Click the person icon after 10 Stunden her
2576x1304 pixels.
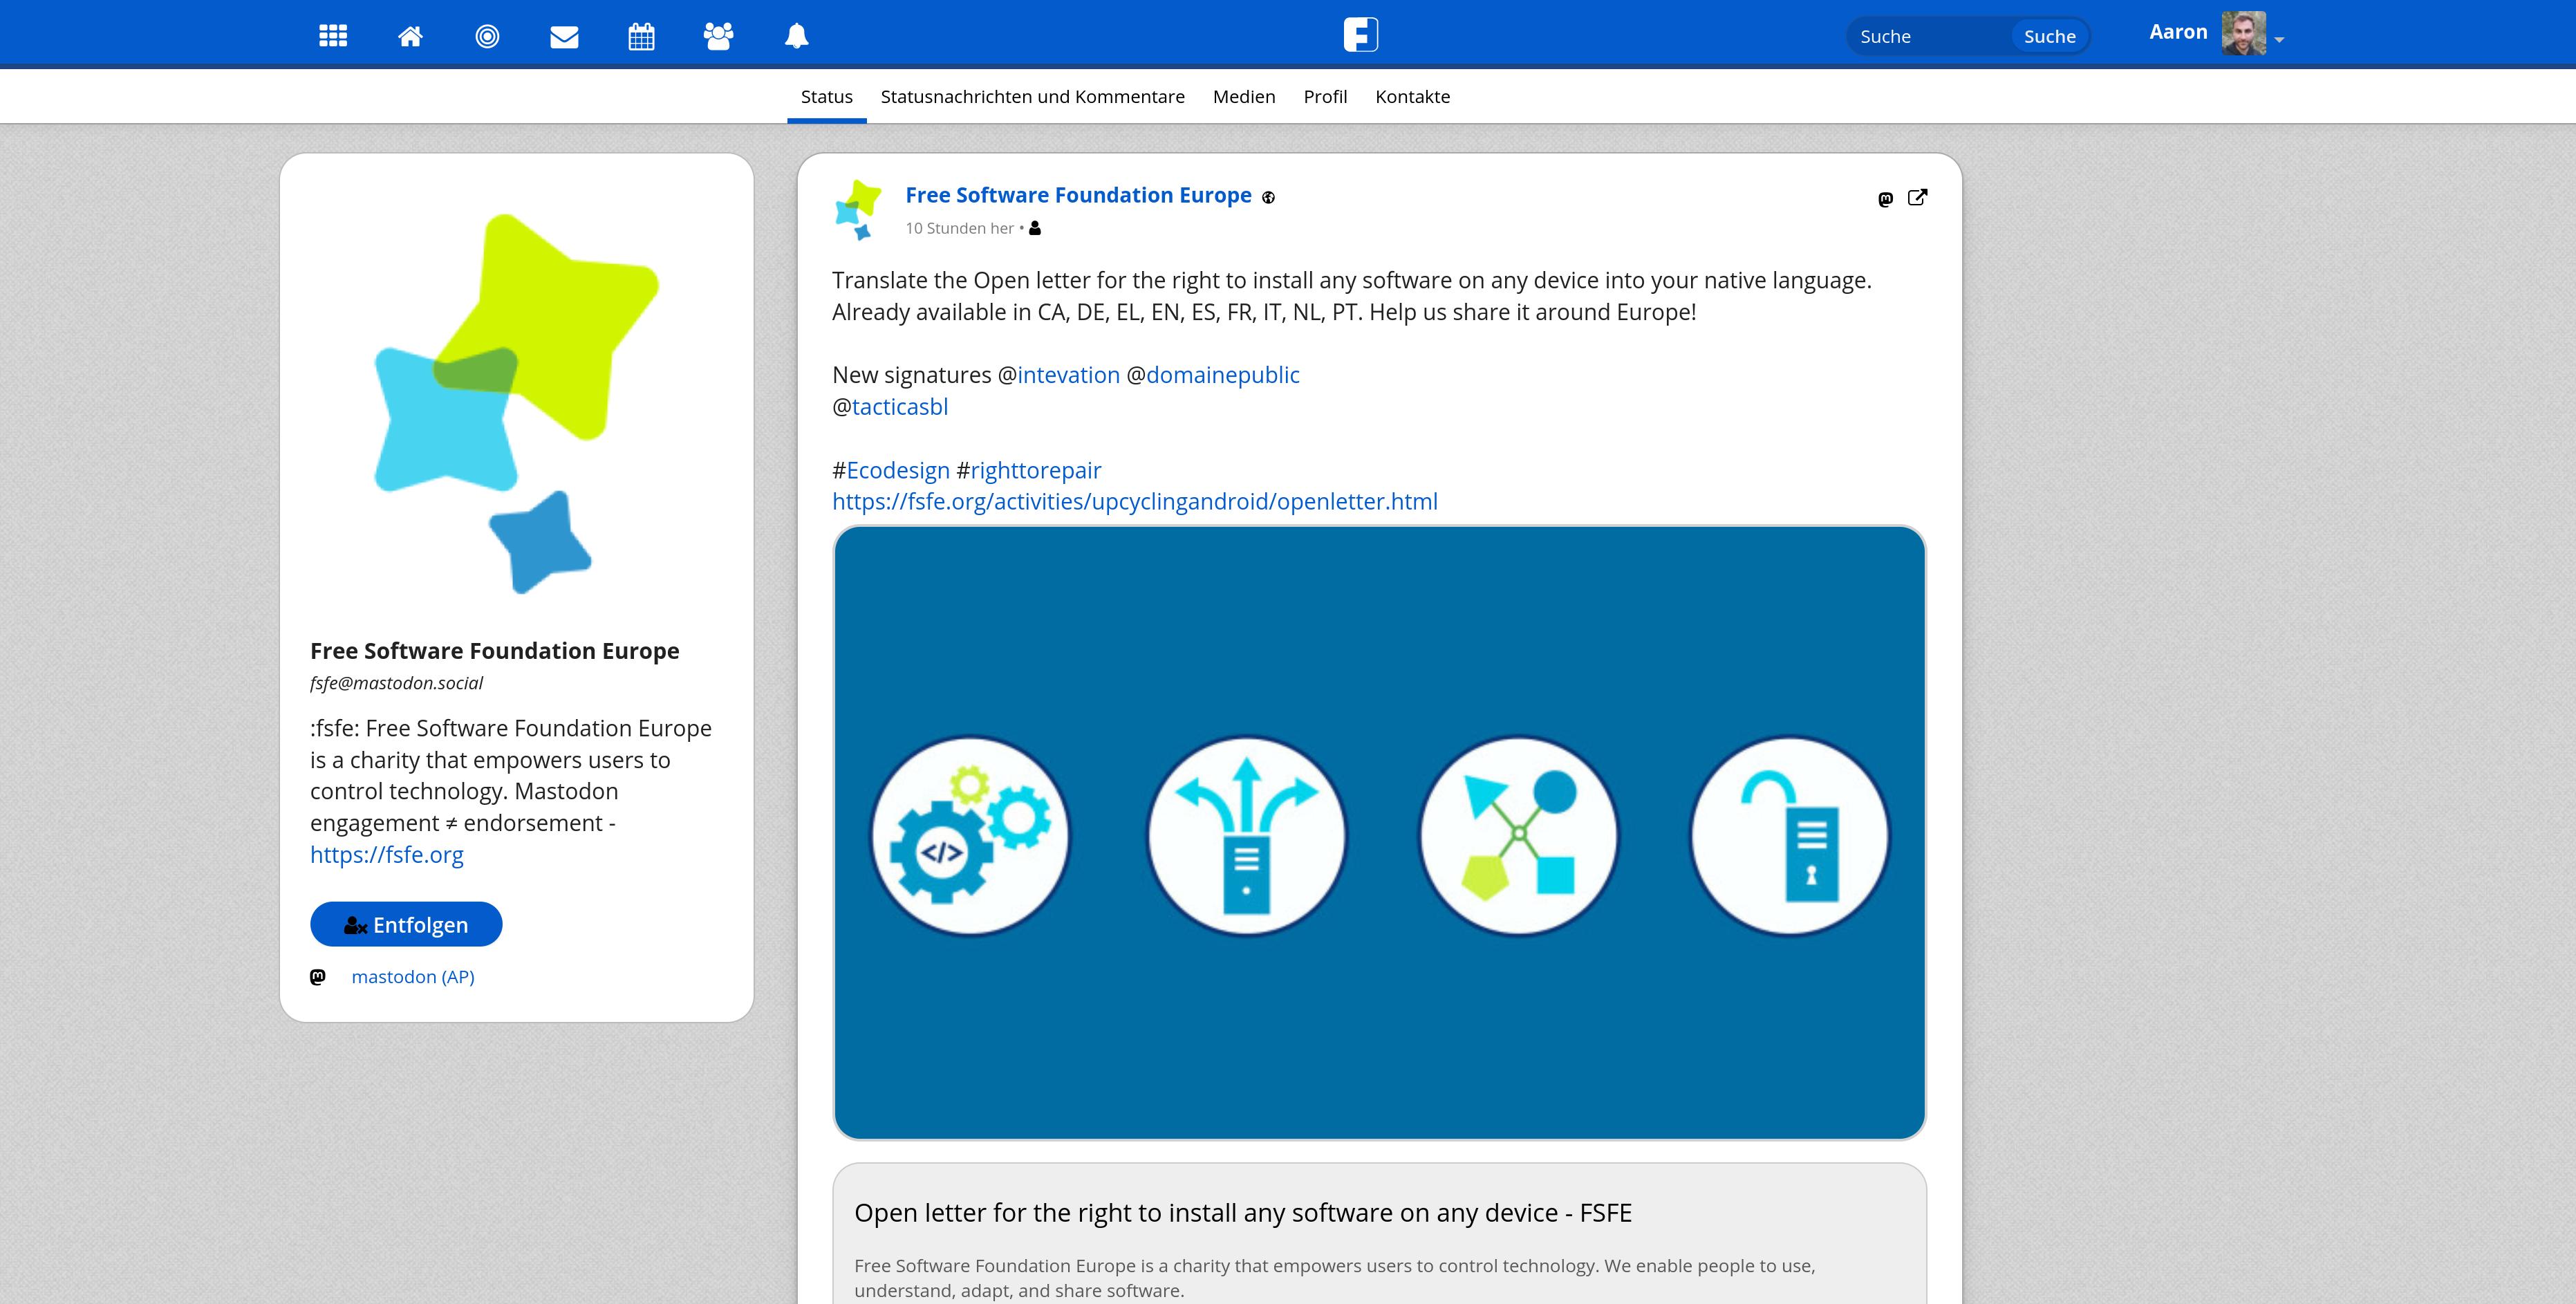1035,228
